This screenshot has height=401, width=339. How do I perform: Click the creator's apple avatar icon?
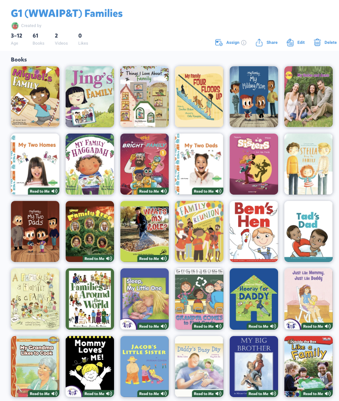15,25
